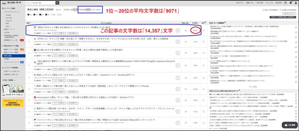
Task: Click info icon beside 除外 column header
Action: pyautogui.click(x=205, y=22)
